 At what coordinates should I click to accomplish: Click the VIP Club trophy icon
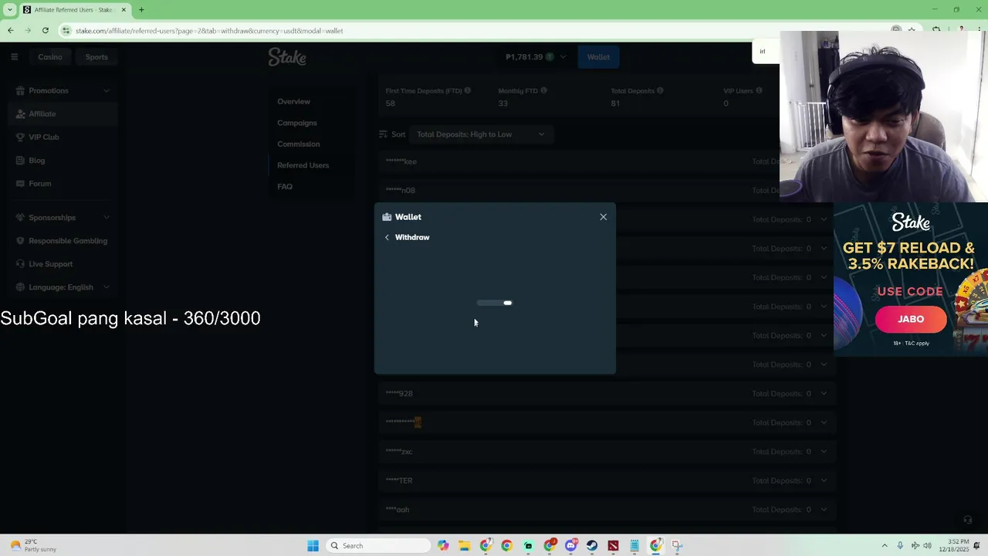[21, 137]
